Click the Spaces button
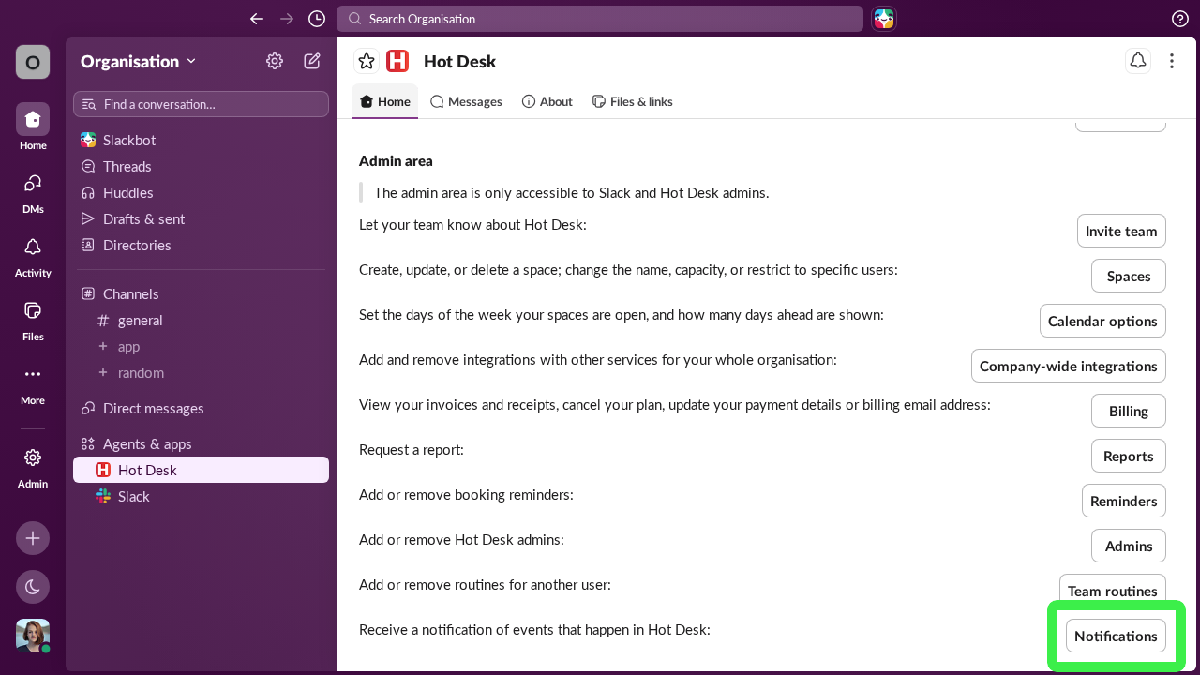This screenshot has width=1200, height=675. coord(1129,276)
